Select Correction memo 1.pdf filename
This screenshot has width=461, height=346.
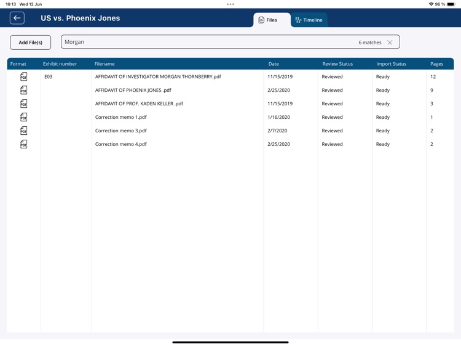tap(121, 117)
